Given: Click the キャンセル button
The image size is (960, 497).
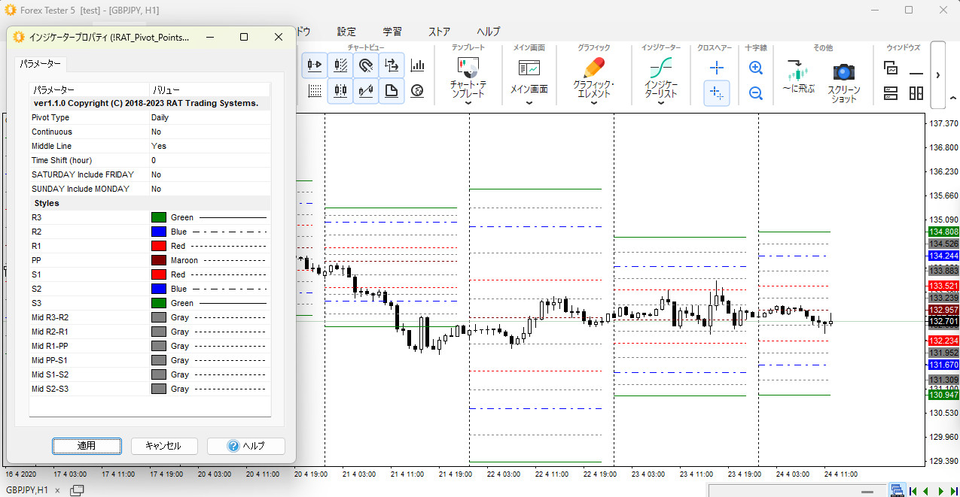Looking at the screenshot, I should coord(164,446).
